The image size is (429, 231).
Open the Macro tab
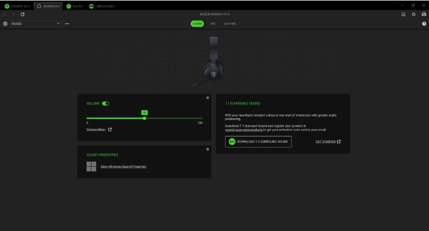click(74, 6)
